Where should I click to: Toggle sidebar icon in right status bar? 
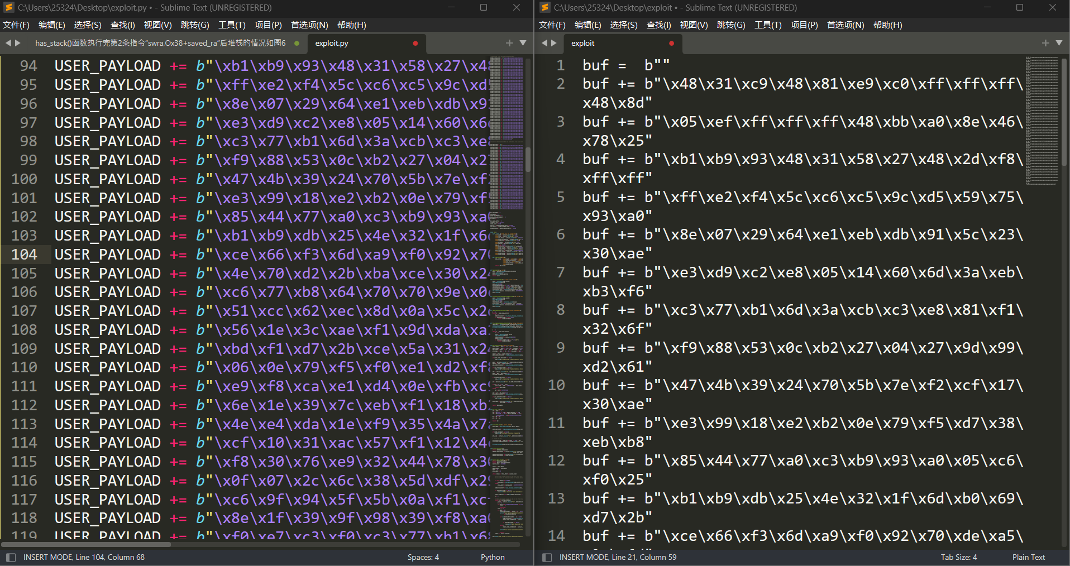(547, 557)
